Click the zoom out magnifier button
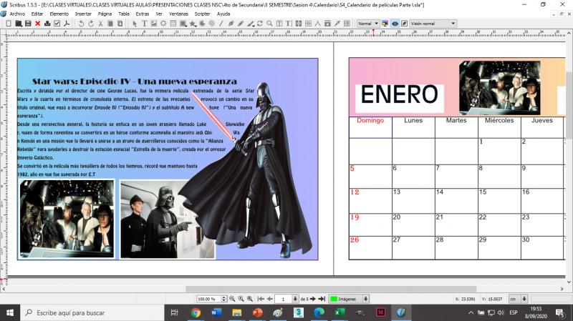The width and height of the screenshot is (573, 321). (232, 299)
